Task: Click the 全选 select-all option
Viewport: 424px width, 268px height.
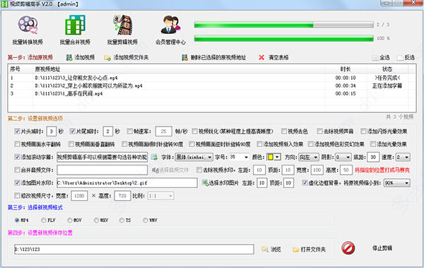Action: pyautogui.click(x=381, y=58)
